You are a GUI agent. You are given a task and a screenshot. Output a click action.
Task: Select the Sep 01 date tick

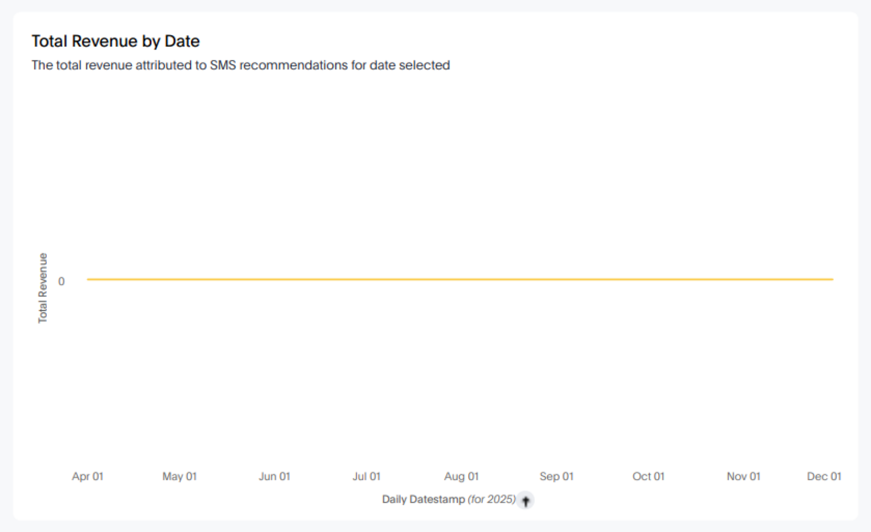556,477
